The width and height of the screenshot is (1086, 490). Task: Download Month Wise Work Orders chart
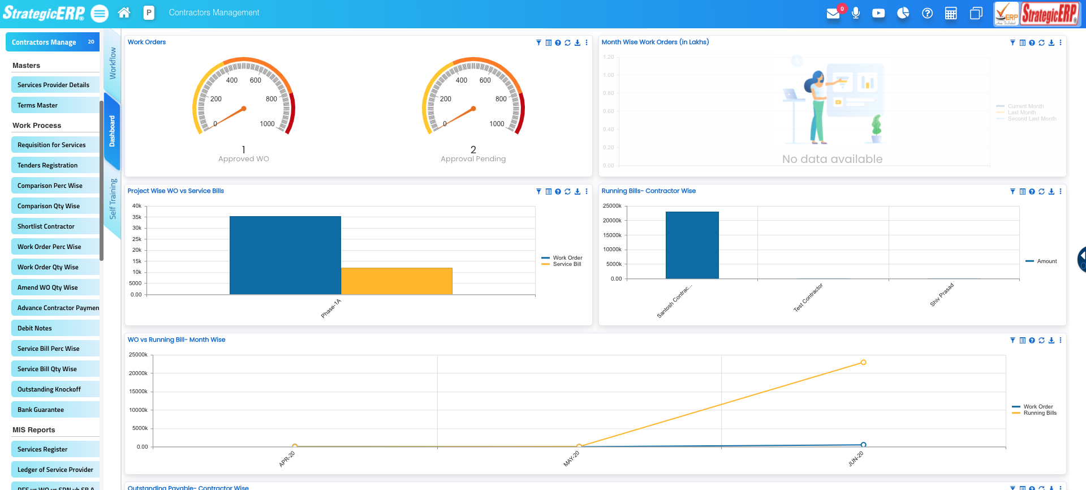pyautogui.click(x=1051, y=42)
